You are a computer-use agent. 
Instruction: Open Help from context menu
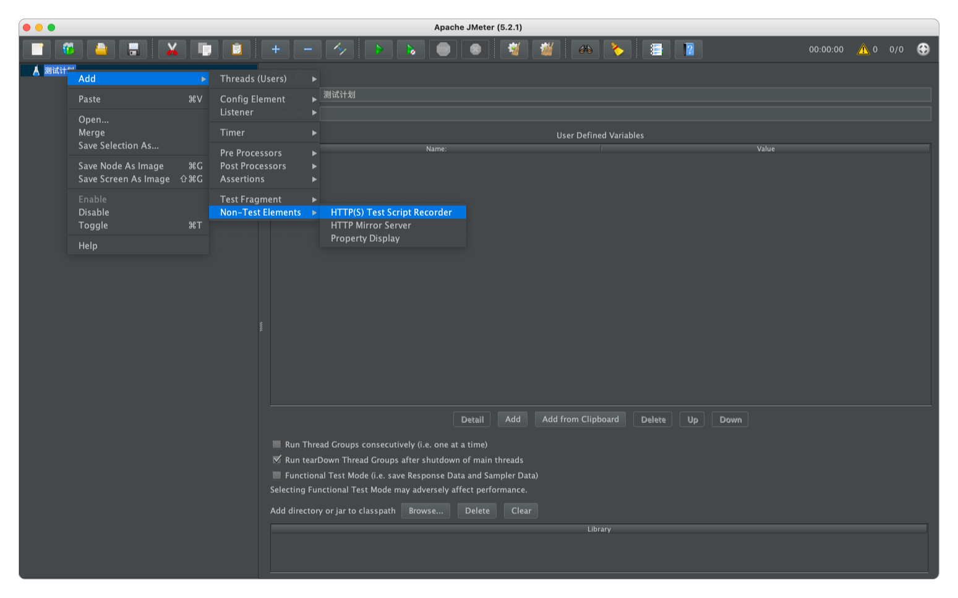(138, 246)
